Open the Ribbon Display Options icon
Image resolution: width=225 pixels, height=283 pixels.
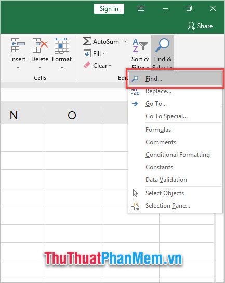tap(141, 8)
